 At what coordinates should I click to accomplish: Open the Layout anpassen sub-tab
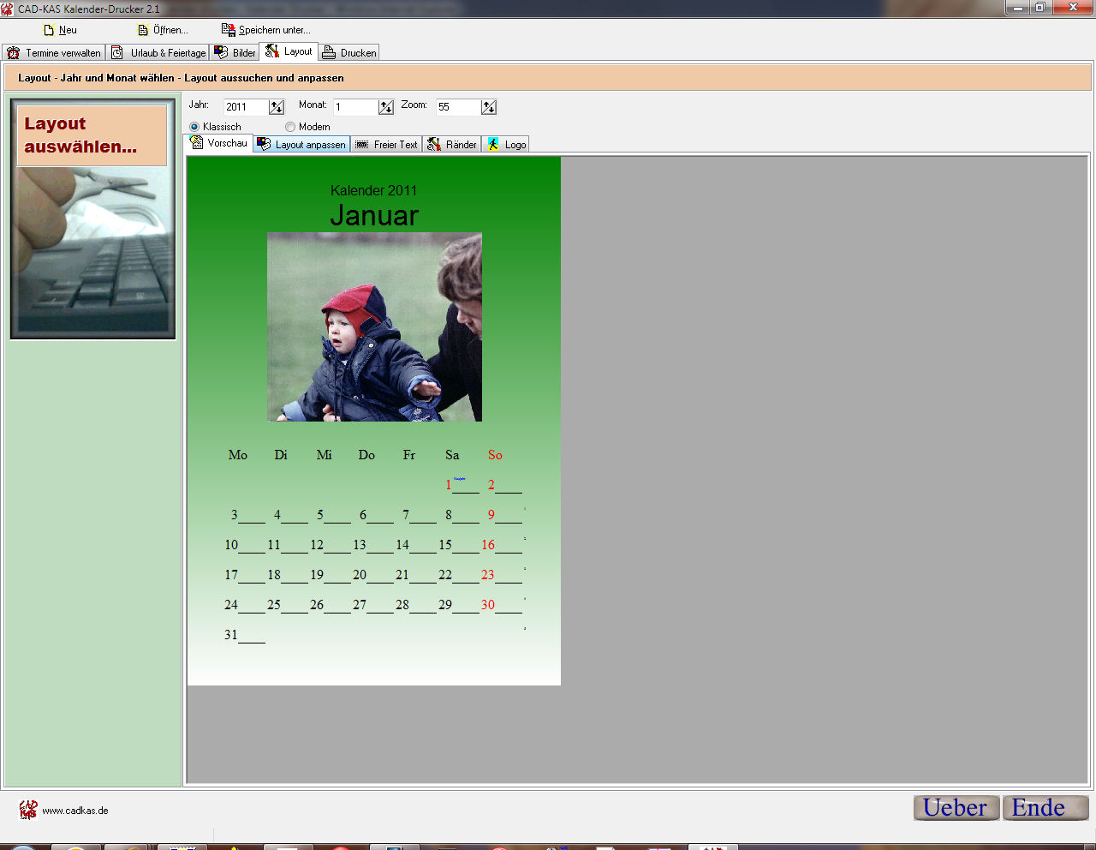pyautogui.click(x=301, y=145)
